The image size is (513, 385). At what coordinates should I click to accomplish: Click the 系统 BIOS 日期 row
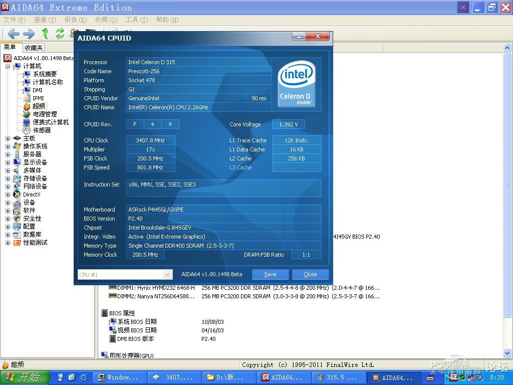click(166, 322)
